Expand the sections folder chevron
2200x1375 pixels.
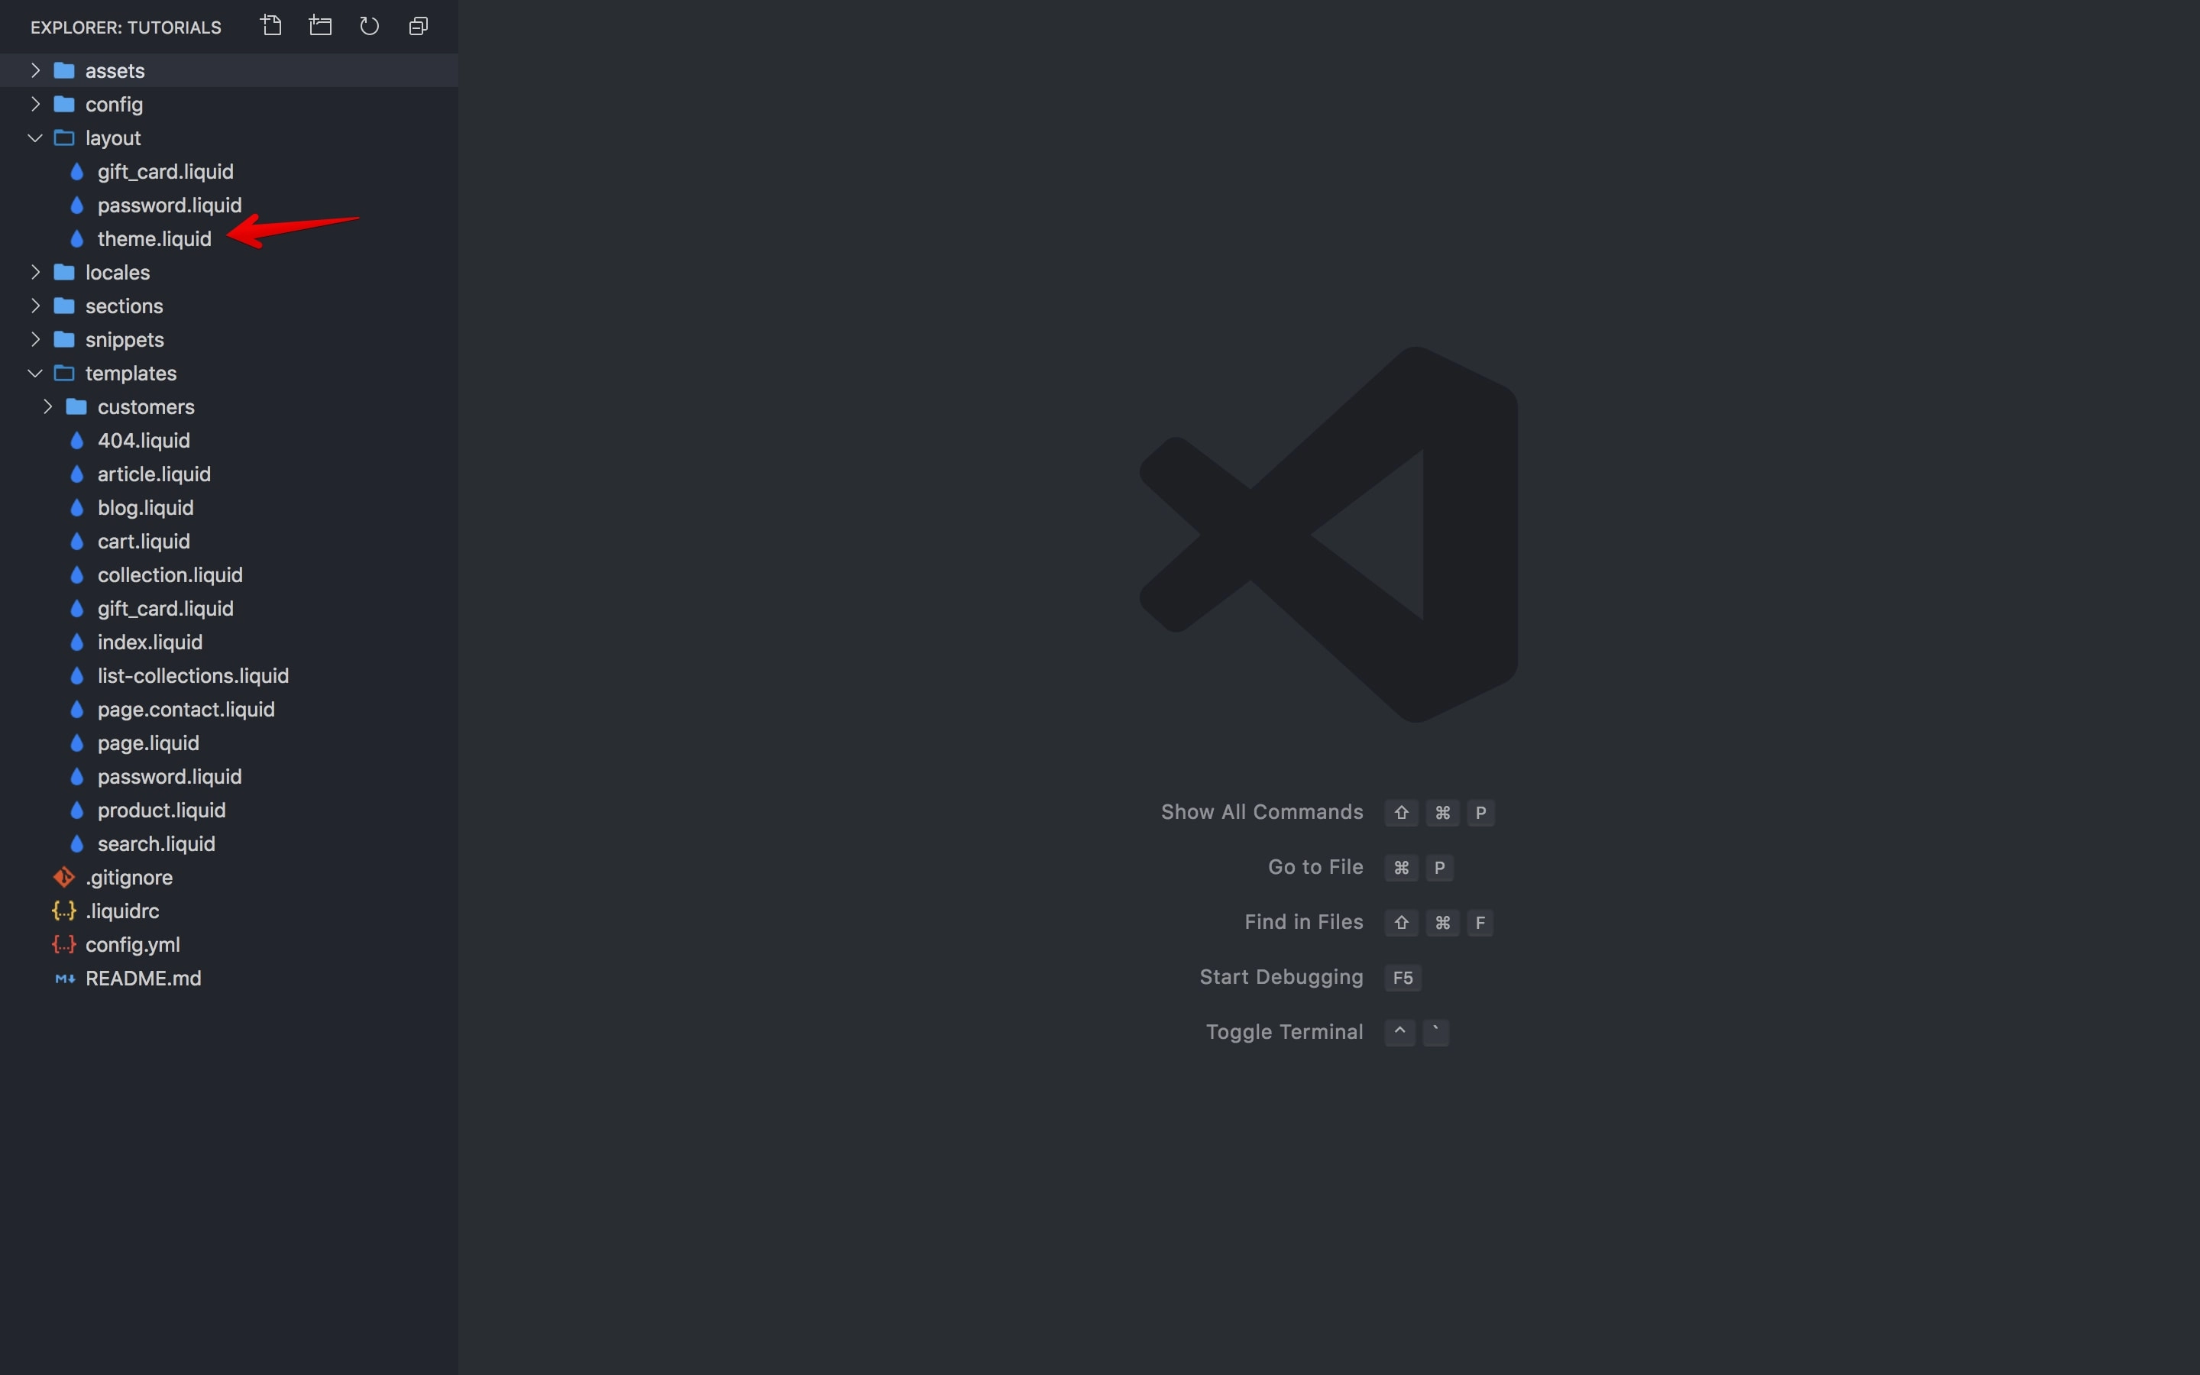35,306
